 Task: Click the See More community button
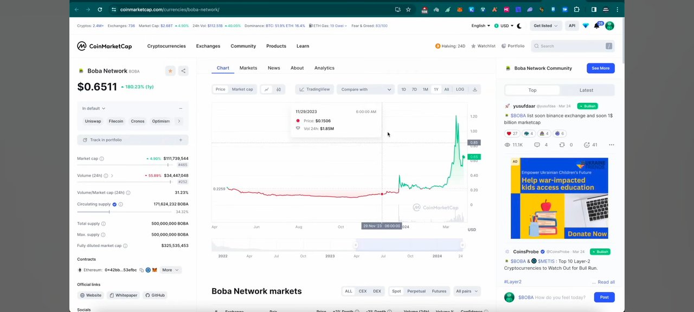click(x=600, y=68)
